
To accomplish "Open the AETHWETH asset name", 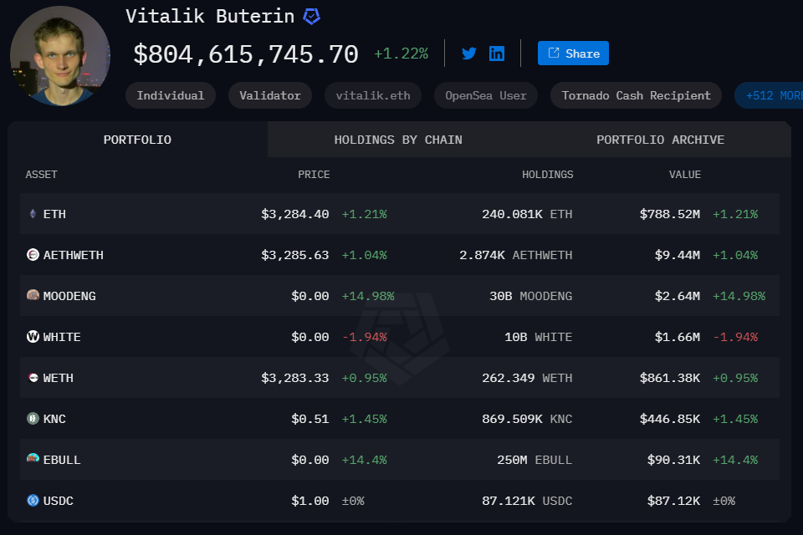I will tap(74, 255).
